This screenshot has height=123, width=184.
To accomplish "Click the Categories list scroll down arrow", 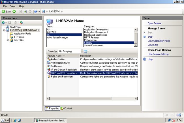I will pos(136,45).
